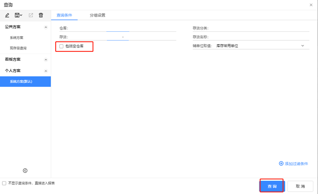Click the delete trash icon
The height and width of the screenshot is (194, 318).
[x=41, y=15]
